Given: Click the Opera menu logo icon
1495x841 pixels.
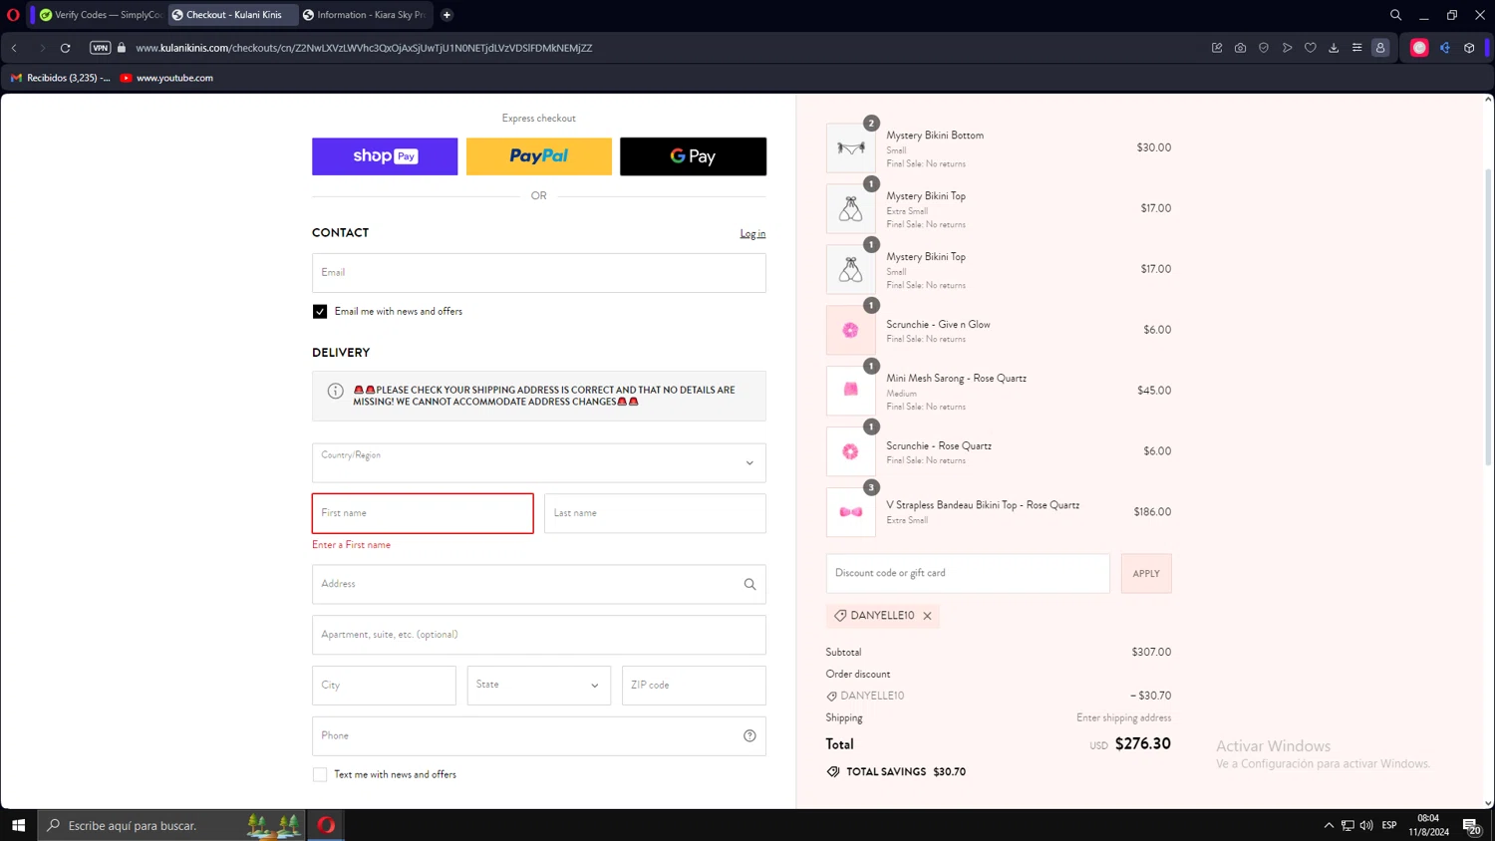Looking at the screenshot, I should [x=13, y=15].
